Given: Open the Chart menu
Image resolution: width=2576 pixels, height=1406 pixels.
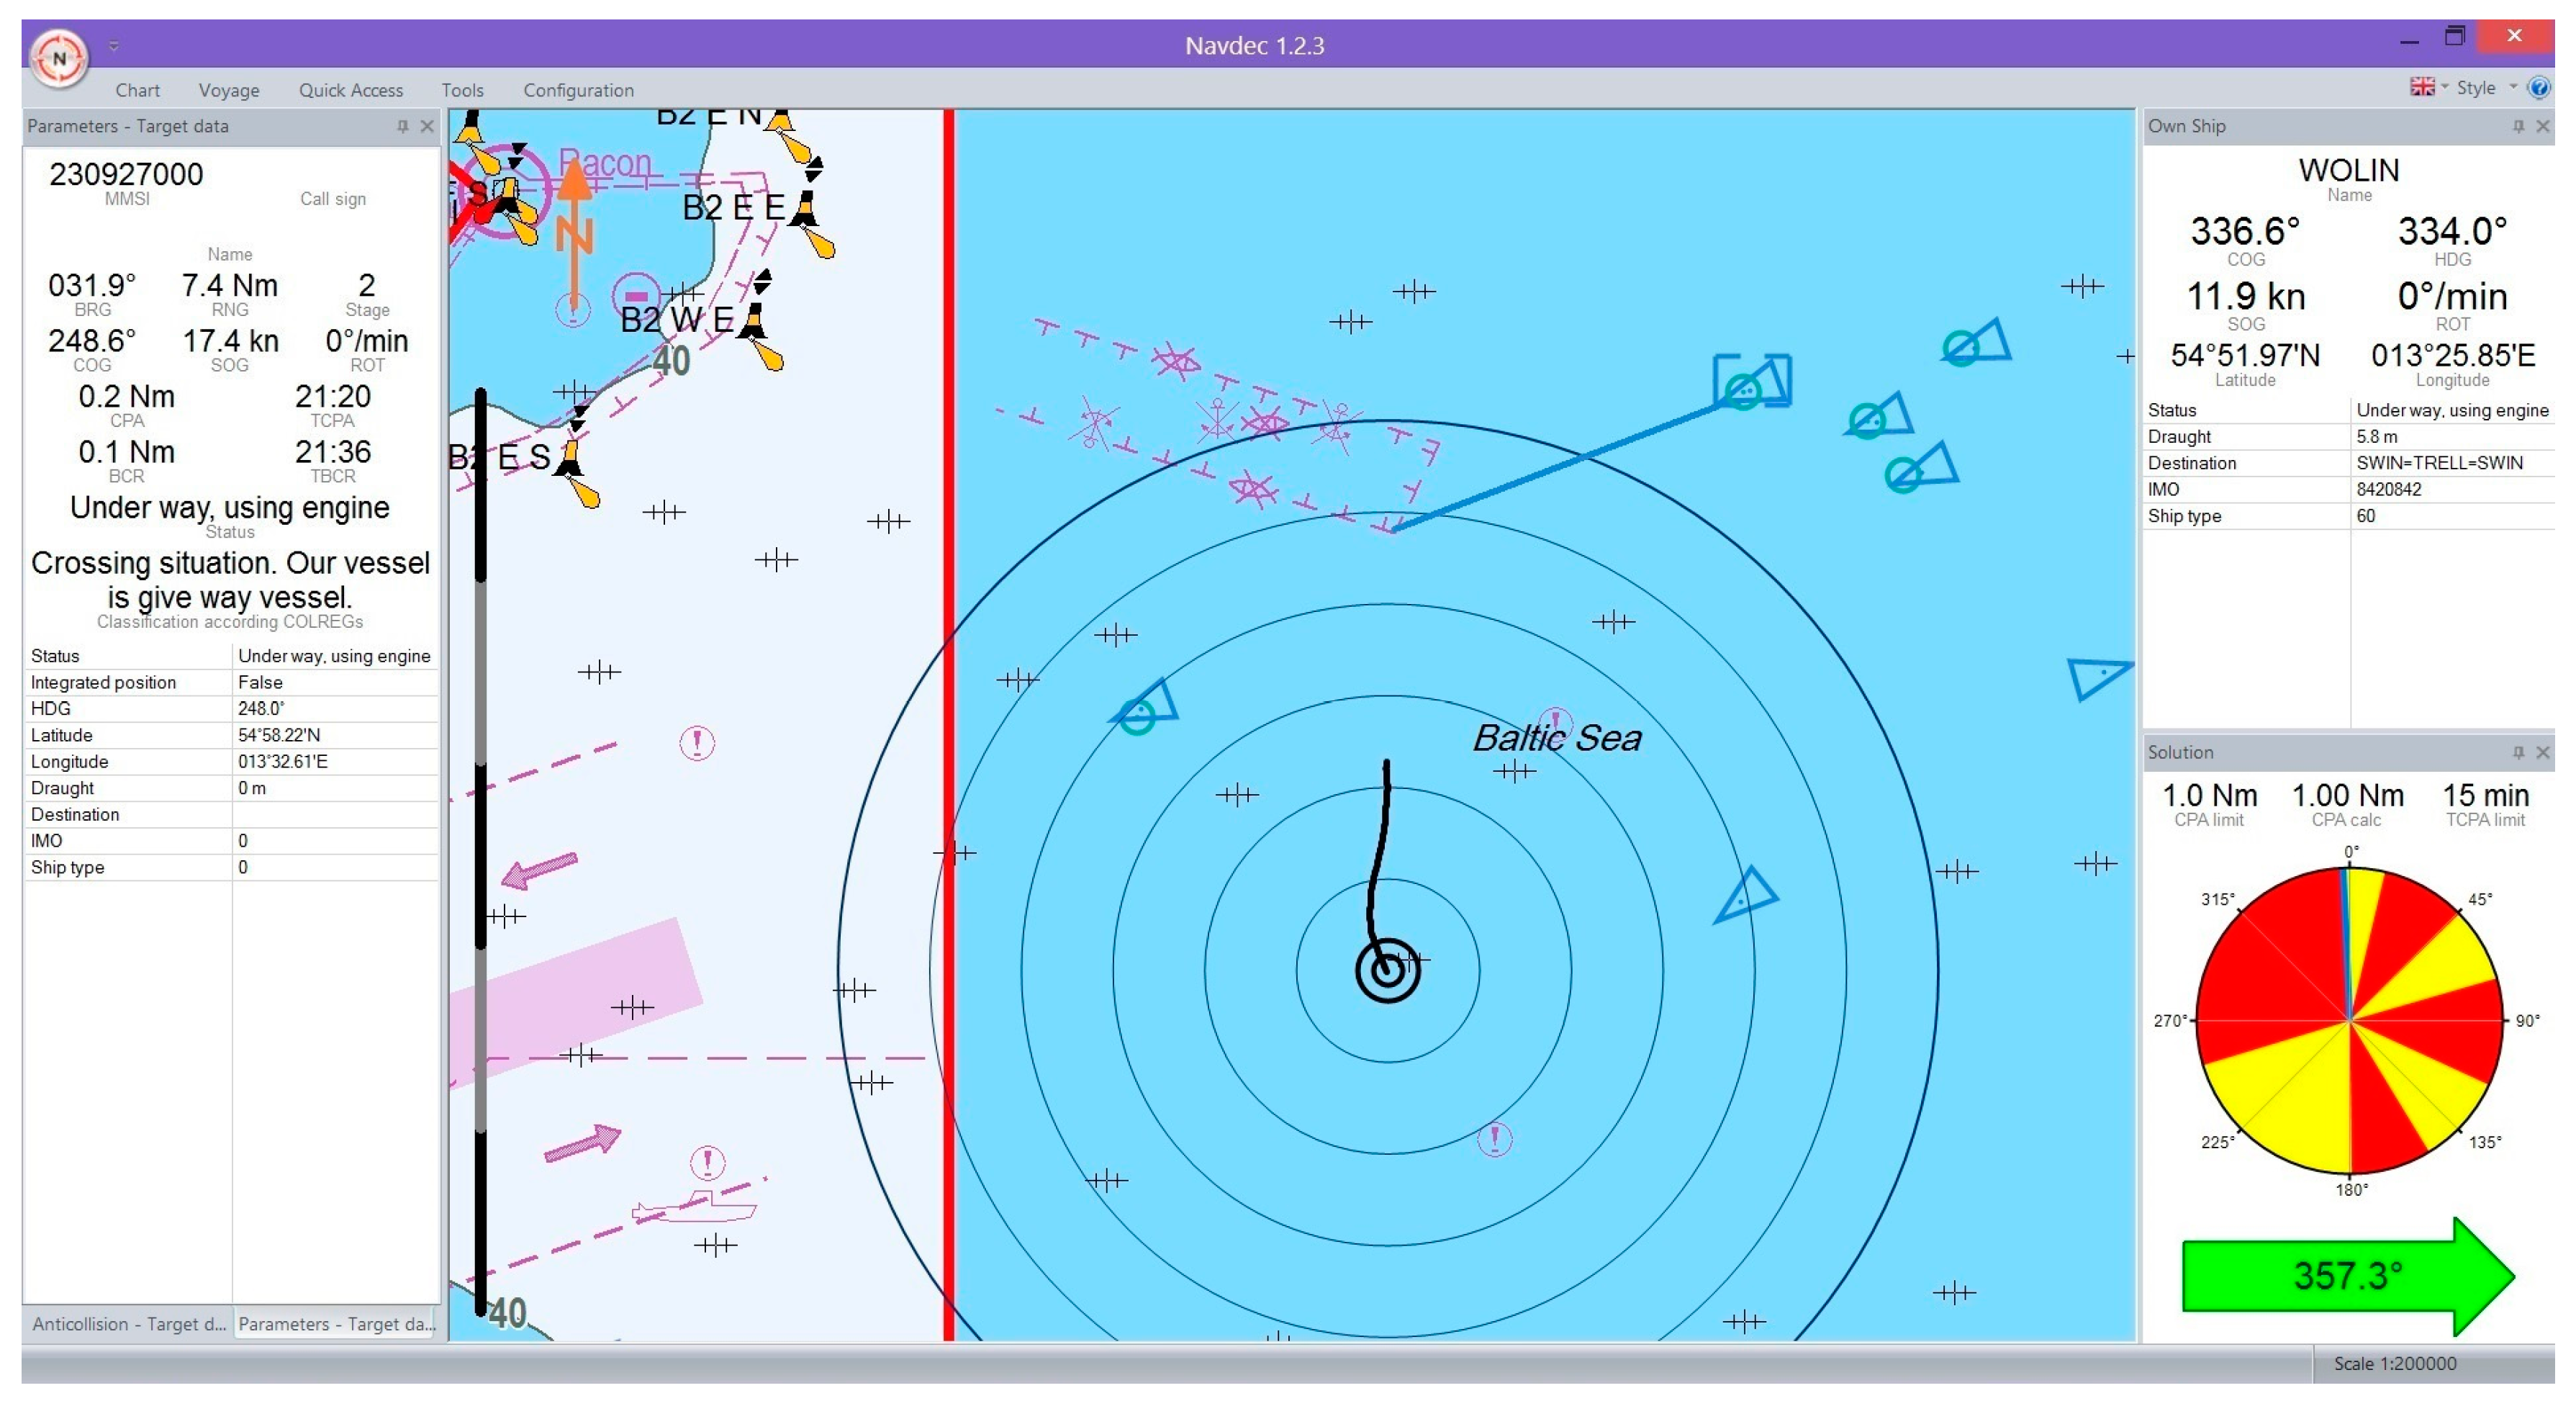Looking at the screenshot, I should pos(137,90).
